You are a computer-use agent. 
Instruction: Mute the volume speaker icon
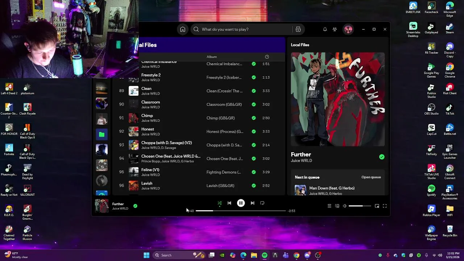[x=344, y=206]
